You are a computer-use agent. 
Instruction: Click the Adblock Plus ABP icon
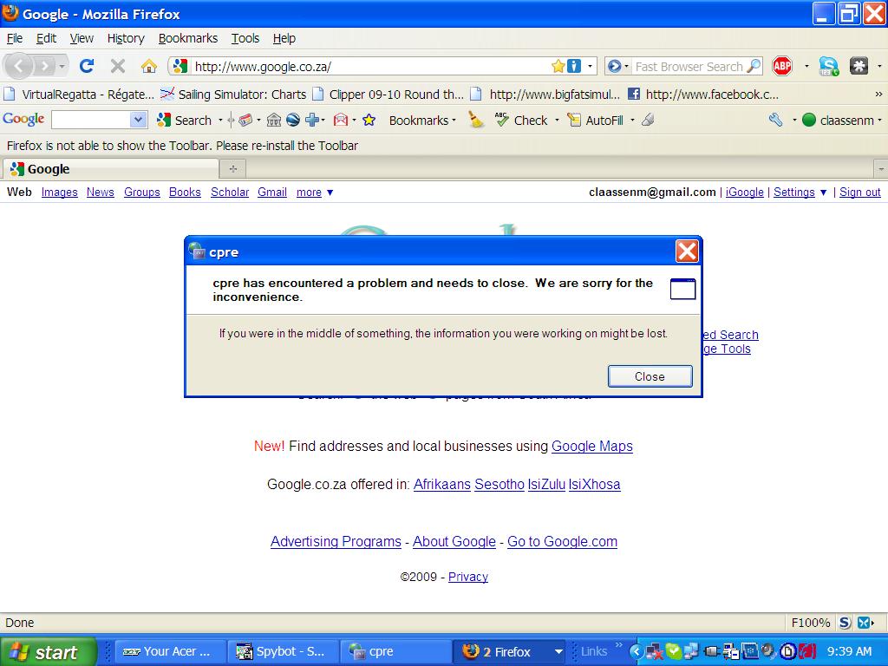coord(782,66)
